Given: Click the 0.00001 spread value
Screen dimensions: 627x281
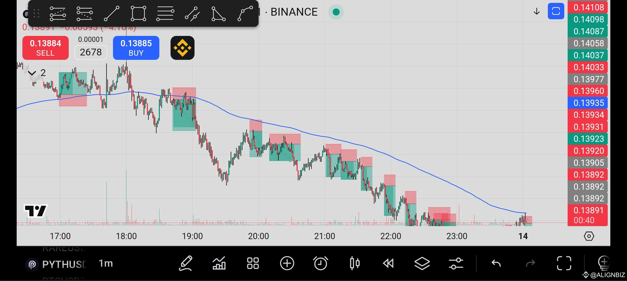Looking at the screenshot, I should tap(91, 40).
